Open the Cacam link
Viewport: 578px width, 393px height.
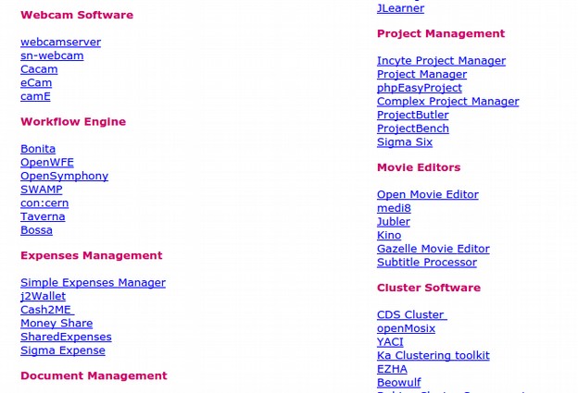point(39,69)
